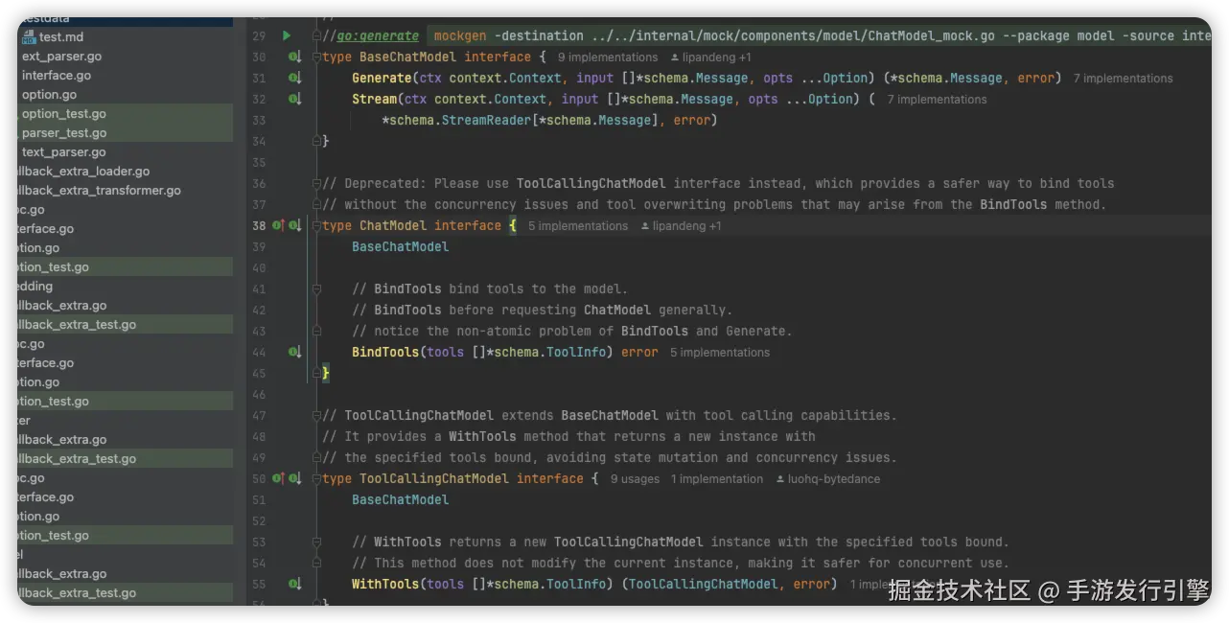Fold the BindTools comment at line 41
The image size is (1229, 623).
[317, 289]
